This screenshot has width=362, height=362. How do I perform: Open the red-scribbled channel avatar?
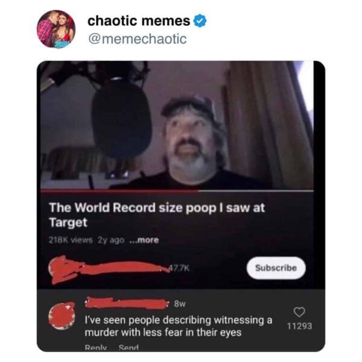click(59, 269)
